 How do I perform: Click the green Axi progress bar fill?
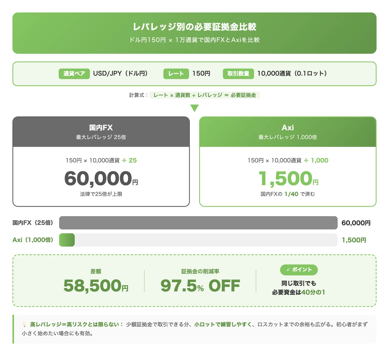pyautogui.click(x=67, y=240)
